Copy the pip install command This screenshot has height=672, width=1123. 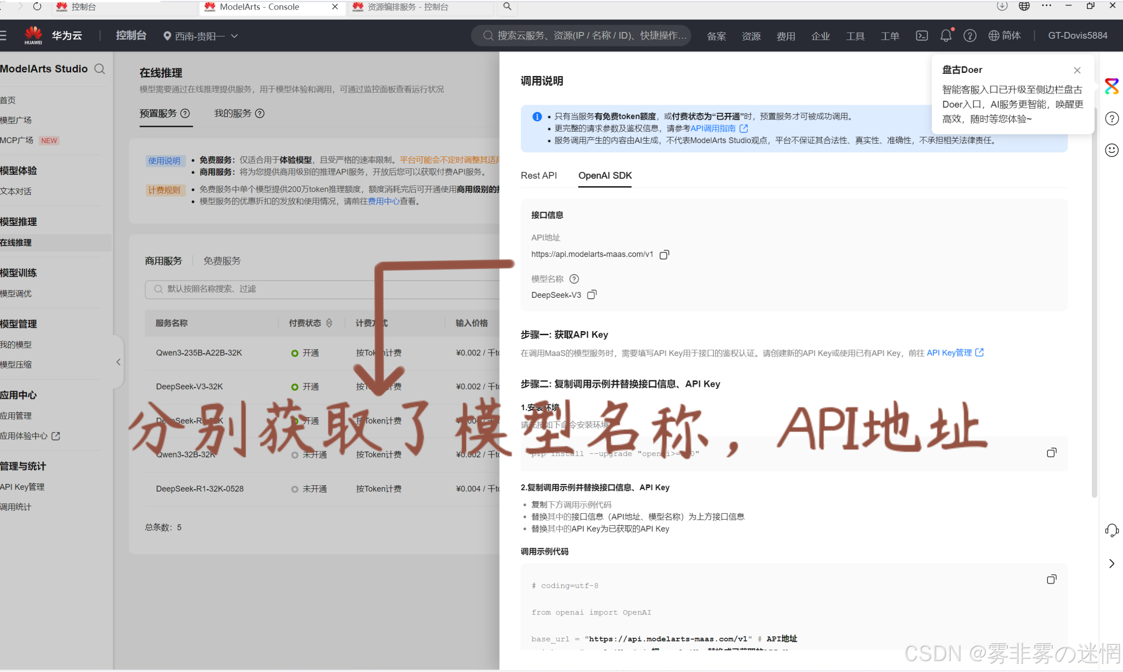[1051, 453]
